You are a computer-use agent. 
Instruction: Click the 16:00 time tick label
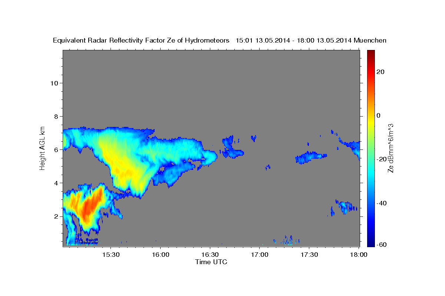[160, 255]
